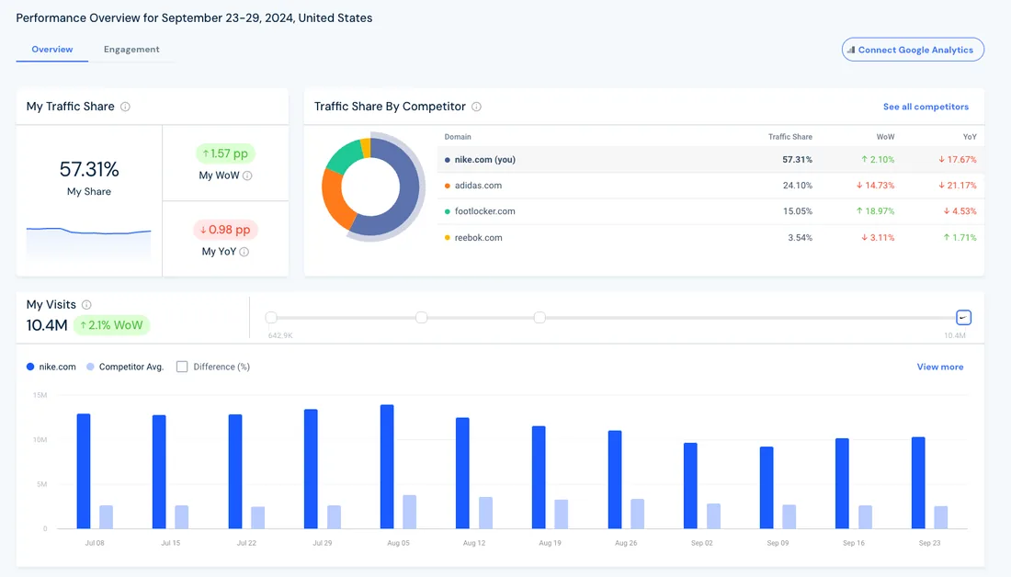Click the info icon next to My WoW
The height and width of the screenshot is (577, 1011).
[x=247, y=175]
